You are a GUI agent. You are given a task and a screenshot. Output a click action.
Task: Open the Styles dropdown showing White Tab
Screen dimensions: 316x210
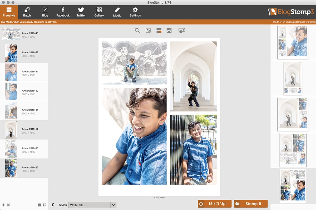pyautogui.click(x=90, y=205)
